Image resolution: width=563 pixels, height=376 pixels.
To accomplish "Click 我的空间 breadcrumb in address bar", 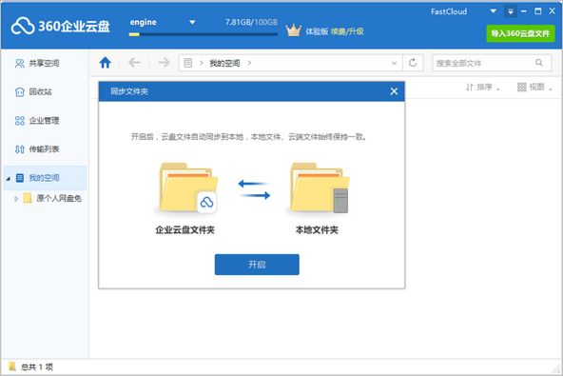I will coord(224,63).
